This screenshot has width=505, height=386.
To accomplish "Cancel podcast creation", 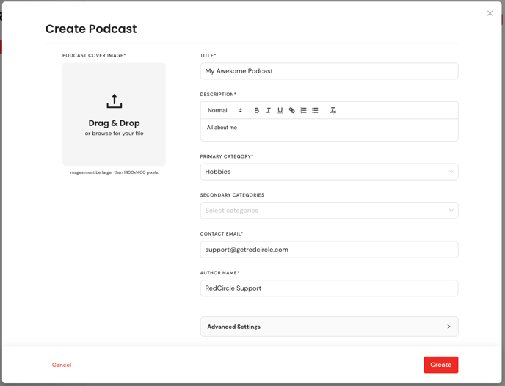I will [62, 365].
